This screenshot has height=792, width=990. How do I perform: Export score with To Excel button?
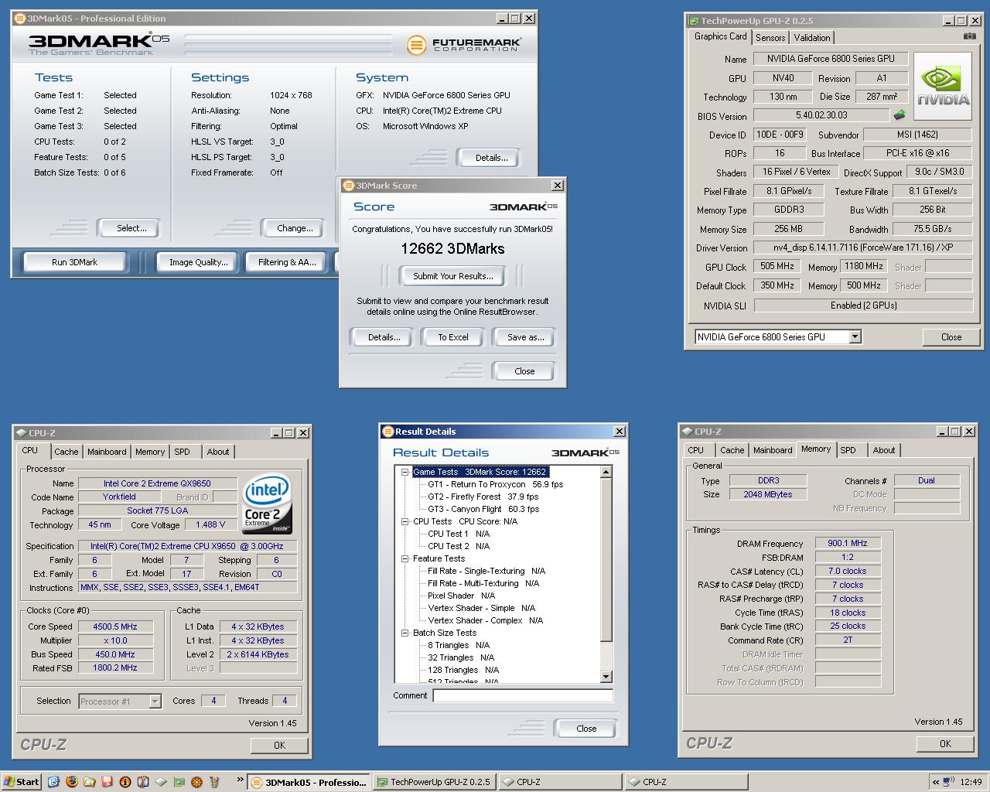coord(453,337)
